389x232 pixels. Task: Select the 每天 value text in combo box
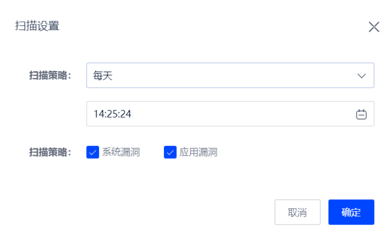[x=103, y=76]
